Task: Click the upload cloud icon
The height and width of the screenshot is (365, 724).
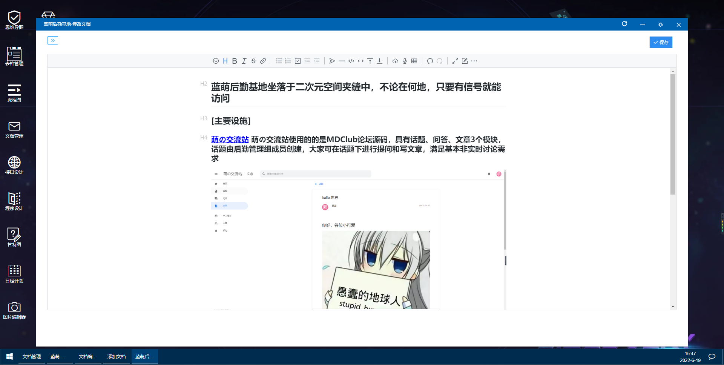Action: (x=395, y=61)
